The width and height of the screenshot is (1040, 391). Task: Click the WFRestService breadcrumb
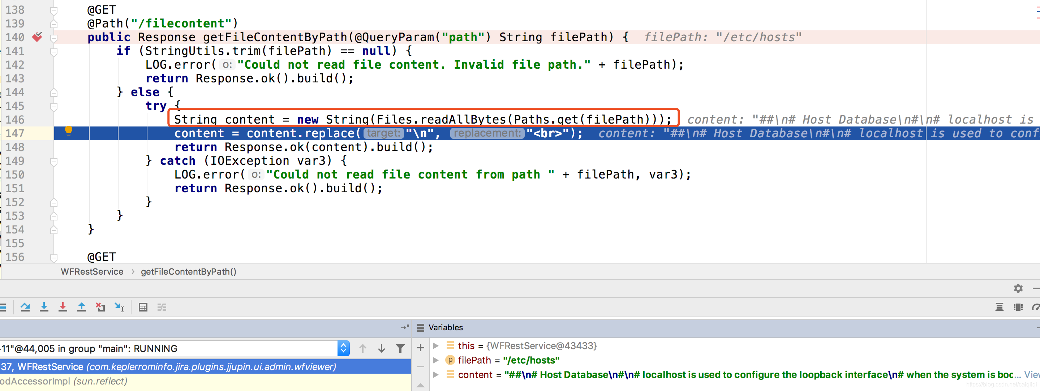[x=92, y=271]
